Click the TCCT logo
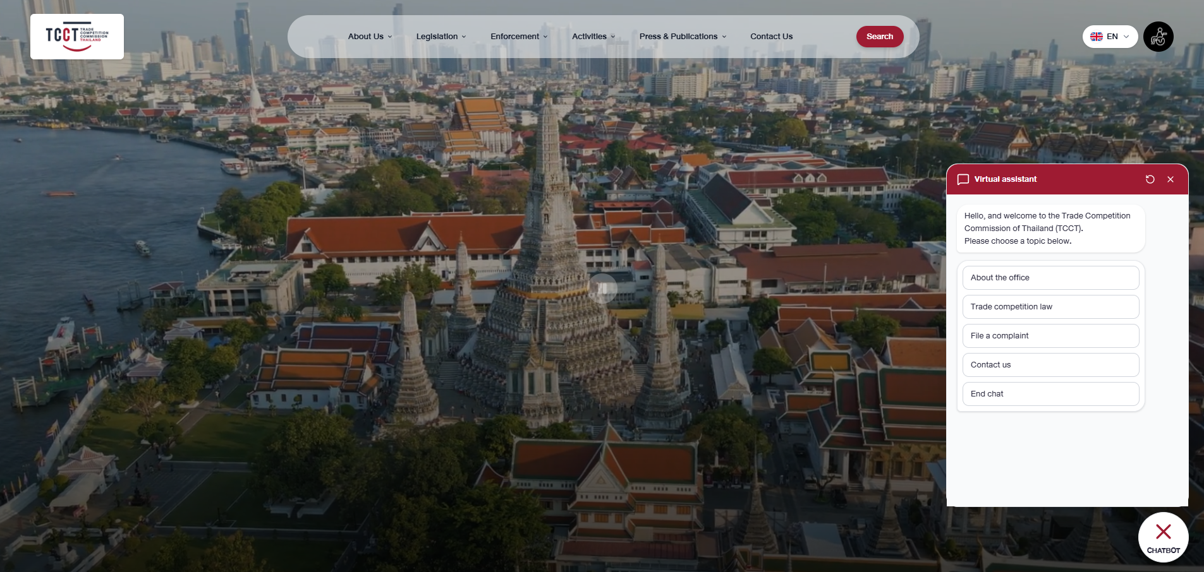 (x=77, y=37)
